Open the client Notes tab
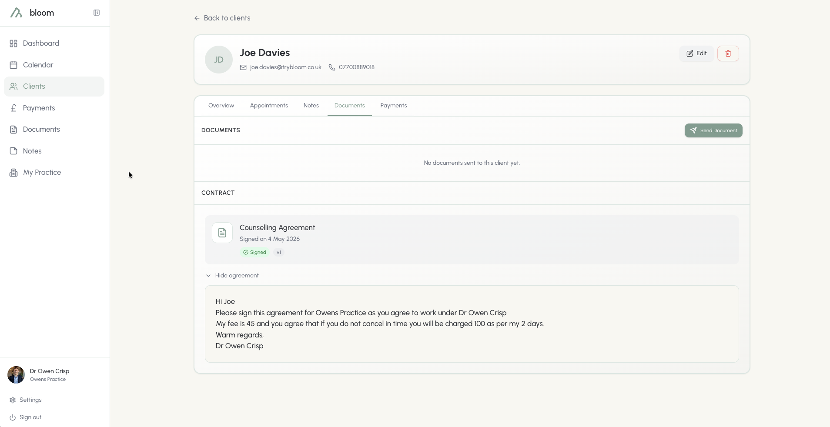 311,106
